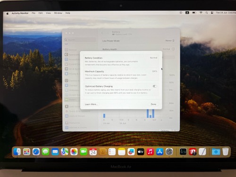The image size is (236, 177).
Task: Open the Messages app icon
Action: click(45, 152)
